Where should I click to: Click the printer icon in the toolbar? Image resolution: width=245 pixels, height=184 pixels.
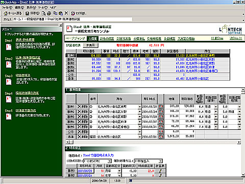click(x=49, y=13)
